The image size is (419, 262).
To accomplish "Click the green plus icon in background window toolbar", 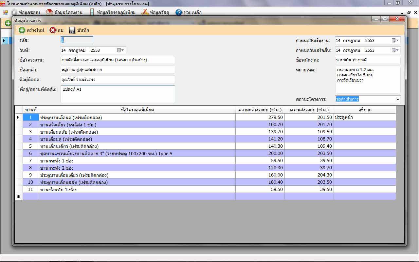I will [8, 23].
